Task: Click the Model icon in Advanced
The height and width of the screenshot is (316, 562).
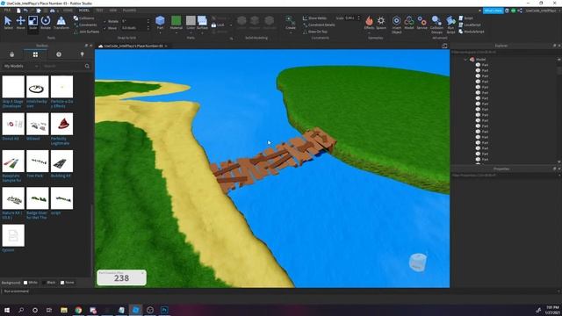Action: point(409,23)
